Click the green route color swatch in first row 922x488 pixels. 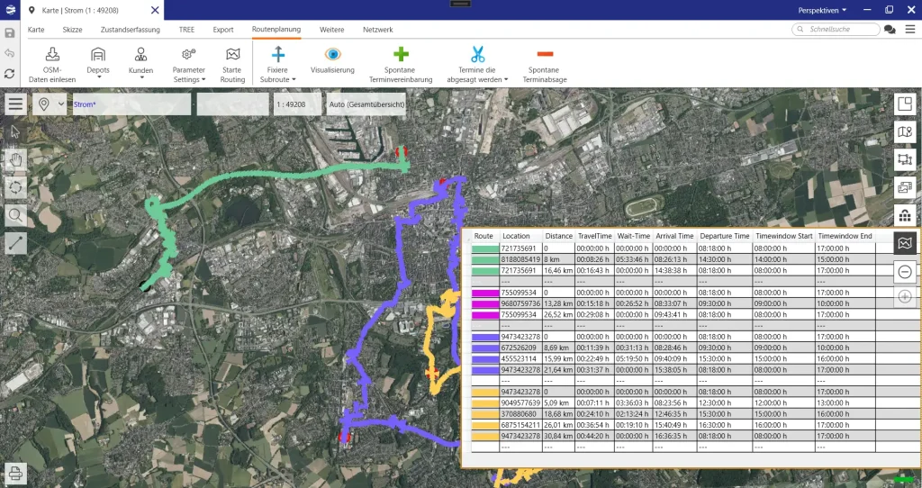point(484,249)
